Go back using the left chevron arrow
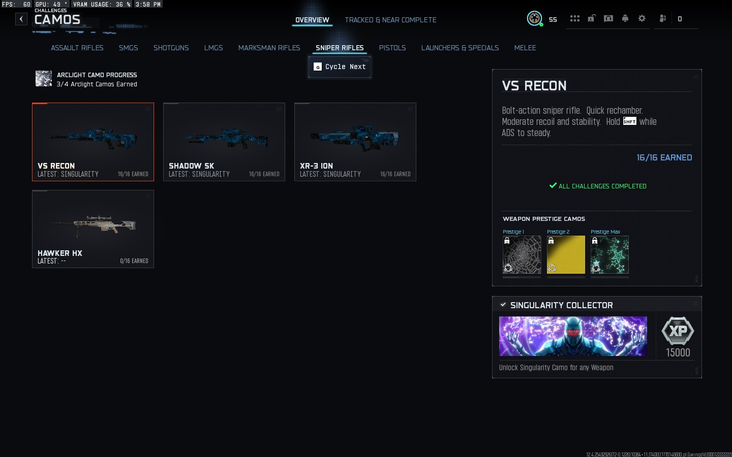This screenshot has height=457, width=732. (x=21, y=19)
